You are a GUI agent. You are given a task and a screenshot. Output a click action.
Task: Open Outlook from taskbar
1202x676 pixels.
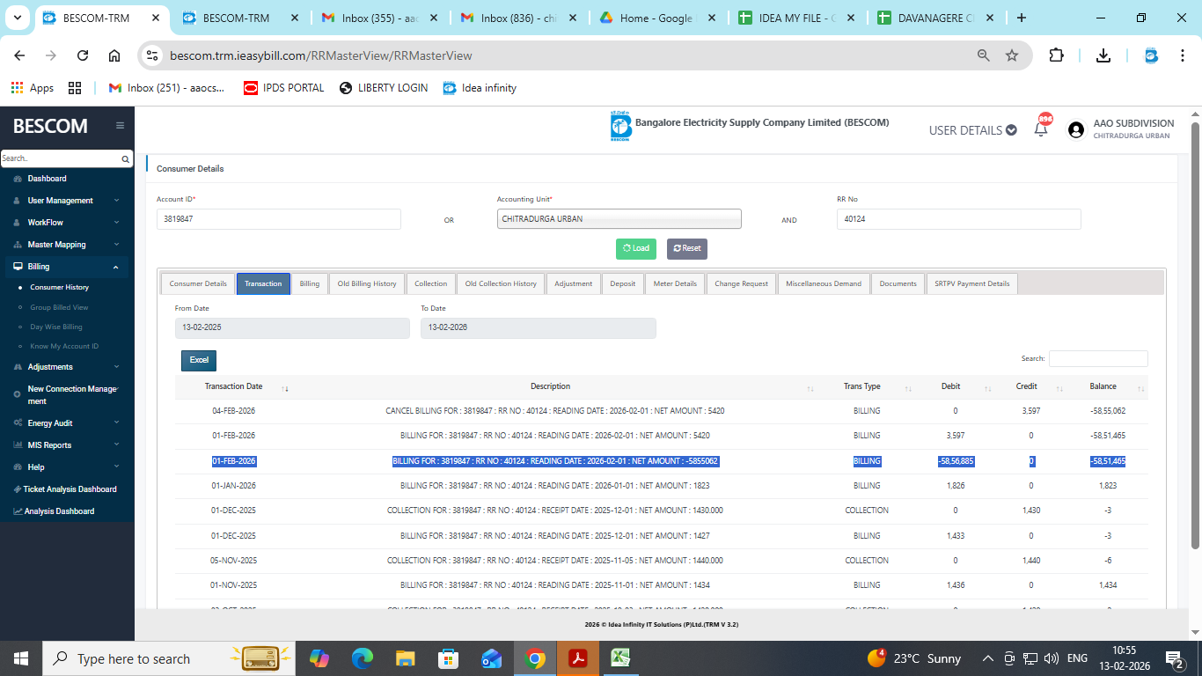(492, 658)
